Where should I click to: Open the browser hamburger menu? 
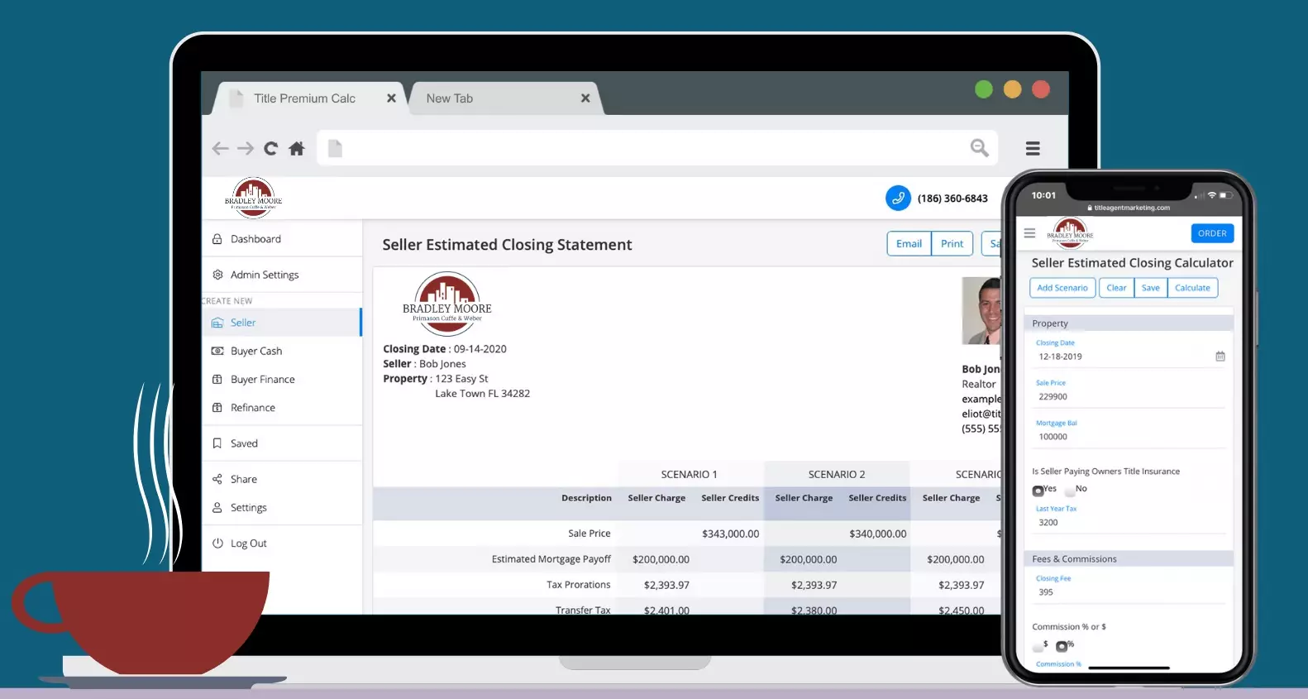[x=1033, y=149]
